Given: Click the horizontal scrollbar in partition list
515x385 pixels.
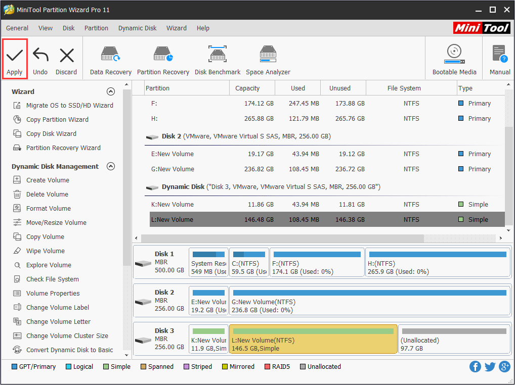Looking at the screenshot, I should click(281, 238).
